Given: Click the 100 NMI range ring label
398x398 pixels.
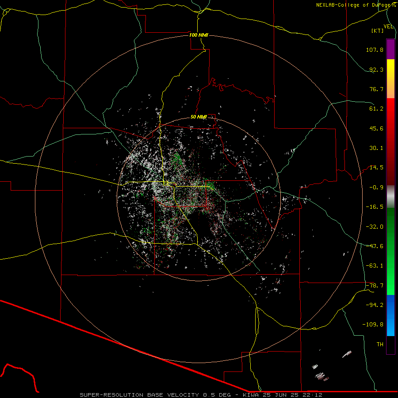Looking at the screenshot, I should coord(199,35).
